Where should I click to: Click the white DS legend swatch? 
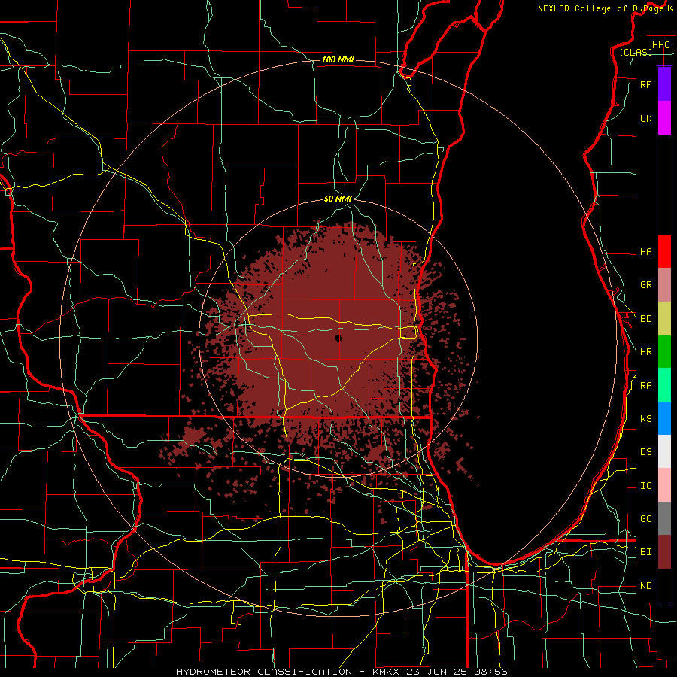(x=664, y=451)
